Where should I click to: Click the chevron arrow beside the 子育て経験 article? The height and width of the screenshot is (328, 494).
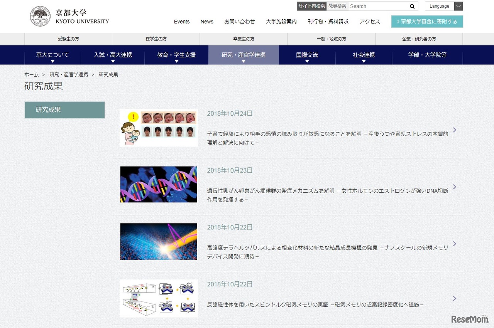[455, 130]
